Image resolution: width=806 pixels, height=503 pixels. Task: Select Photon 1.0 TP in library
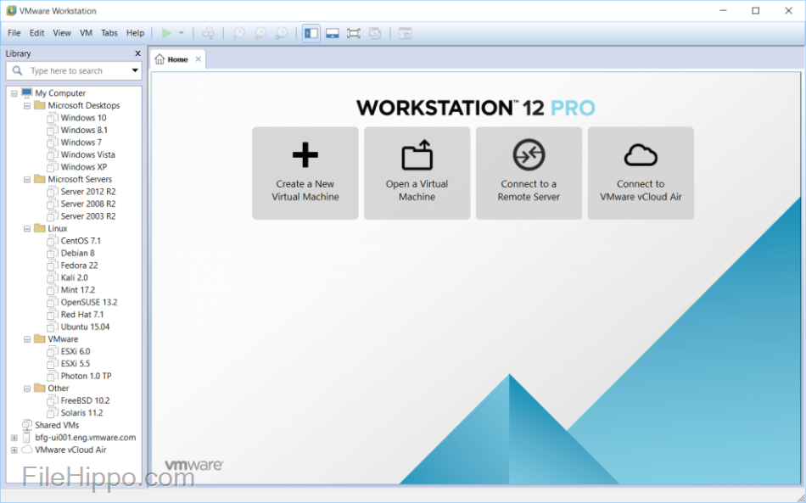[86, 376]
